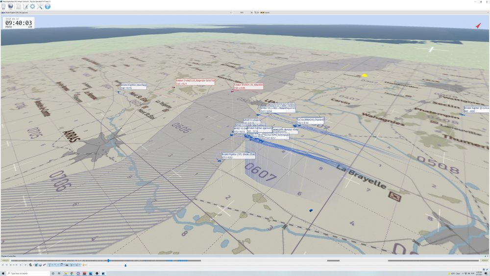Toggle the globe terrain display icon
Image resolution: width=490 pixels, height=276 pixels.
tap(40, 265)
